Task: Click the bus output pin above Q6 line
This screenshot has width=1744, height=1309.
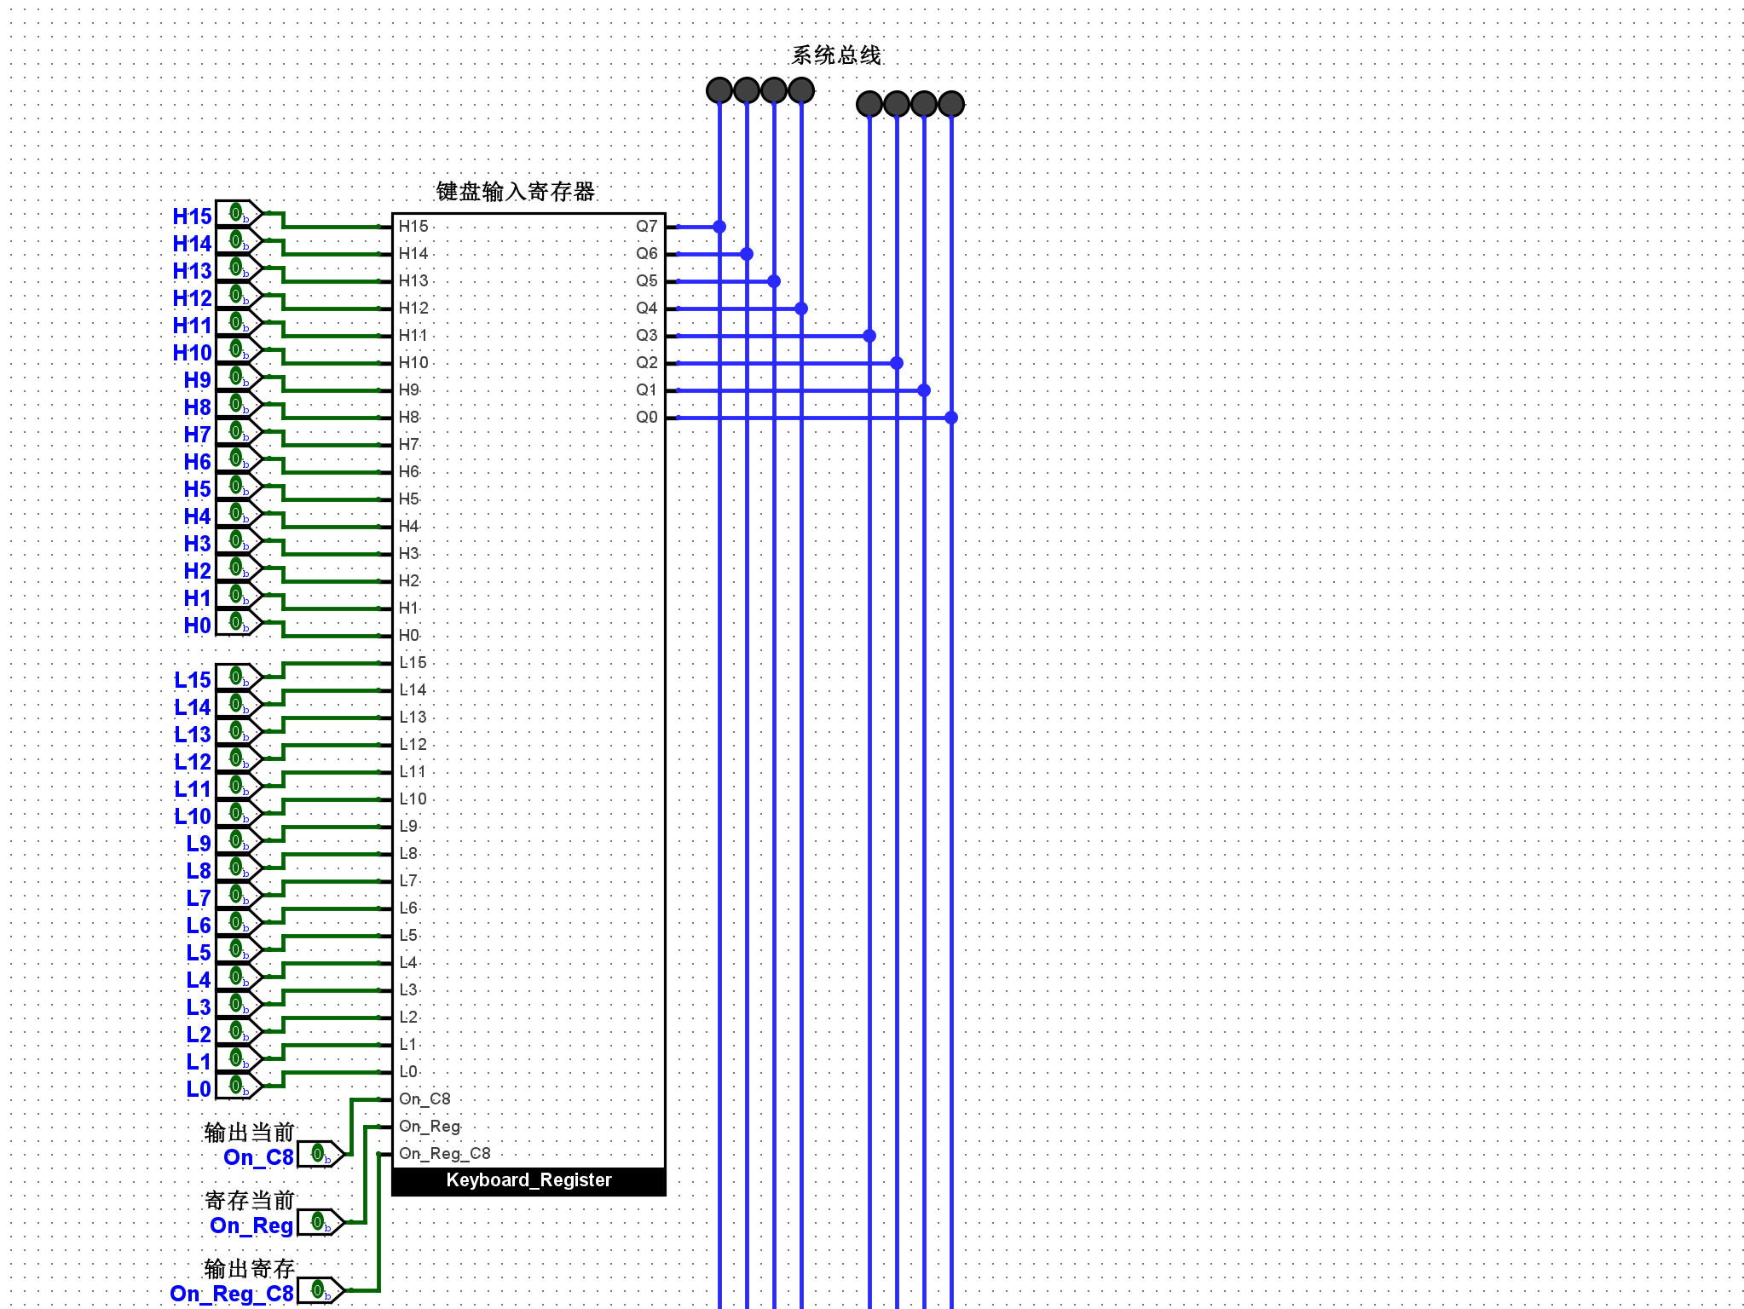Action: (x=747, y=90)
